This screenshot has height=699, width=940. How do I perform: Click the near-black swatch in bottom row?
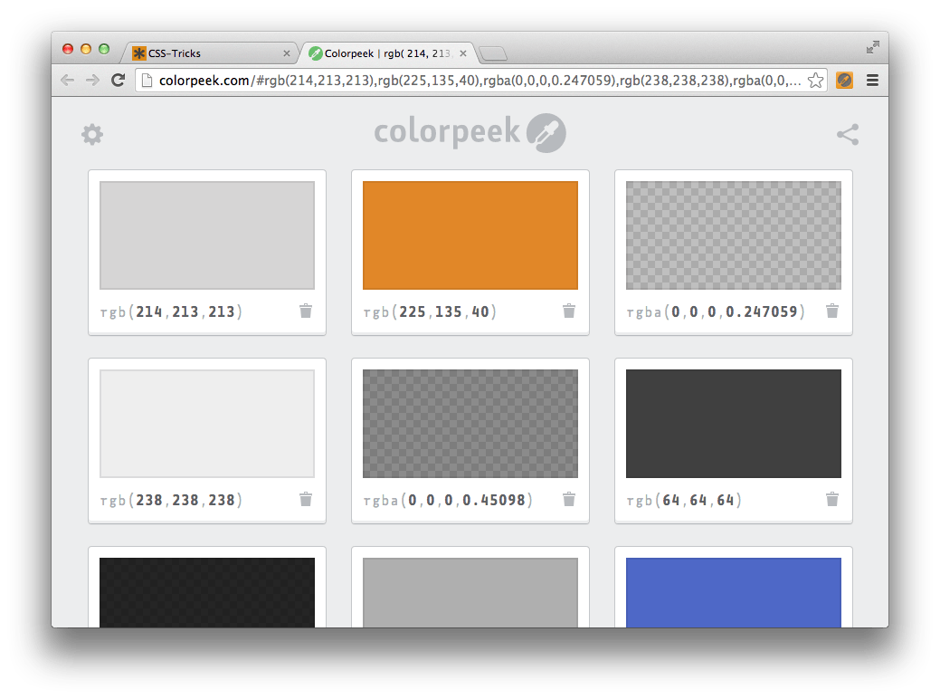pos(207,593)
